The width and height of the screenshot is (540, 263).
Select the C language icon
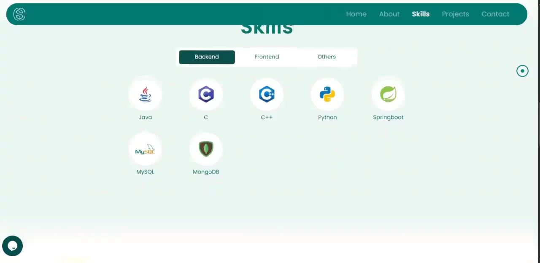[x=206, y=94]
